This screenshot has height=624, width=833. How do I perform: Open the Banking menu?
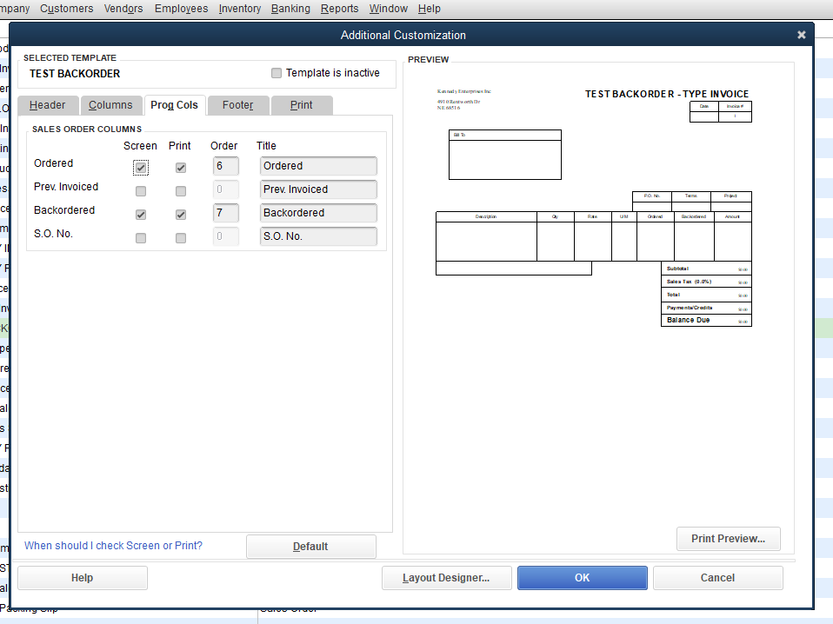290,9
